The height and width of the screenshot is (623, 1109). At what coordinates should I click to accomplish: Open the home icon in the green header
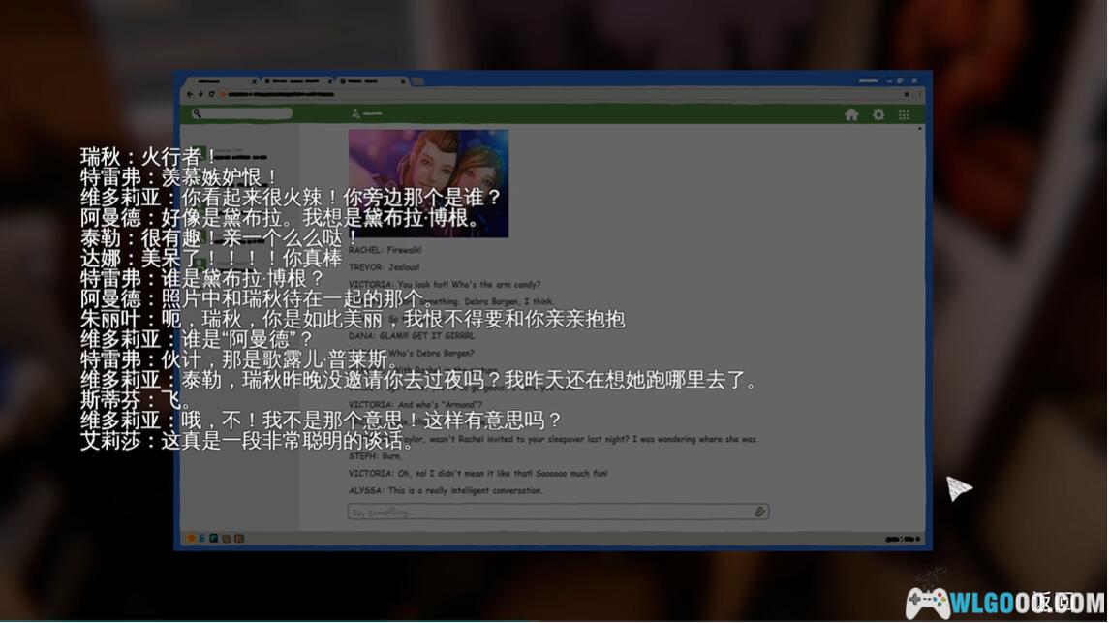point(851,115)
